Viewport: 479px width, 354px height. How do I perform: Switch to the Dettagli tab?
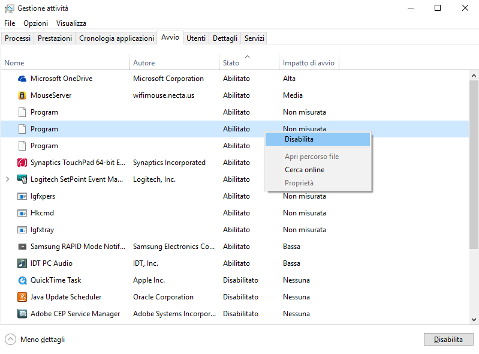click(x=225, y=38)
